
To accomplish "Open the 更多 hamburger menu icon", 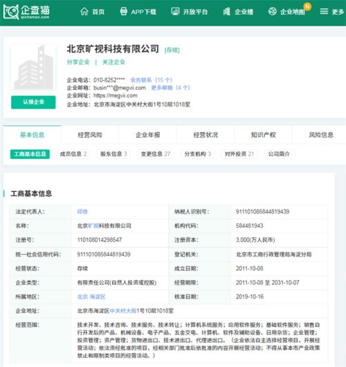I will 324,11.
